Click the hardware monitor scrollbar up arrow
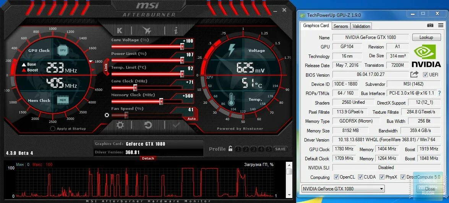The width and height of the screenshot is (449, 203). click(x=289, y=165)
